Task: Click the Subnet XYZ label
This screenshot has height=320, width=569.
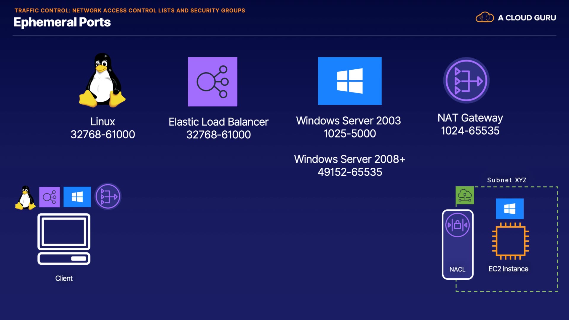Action: click(507, 180)
